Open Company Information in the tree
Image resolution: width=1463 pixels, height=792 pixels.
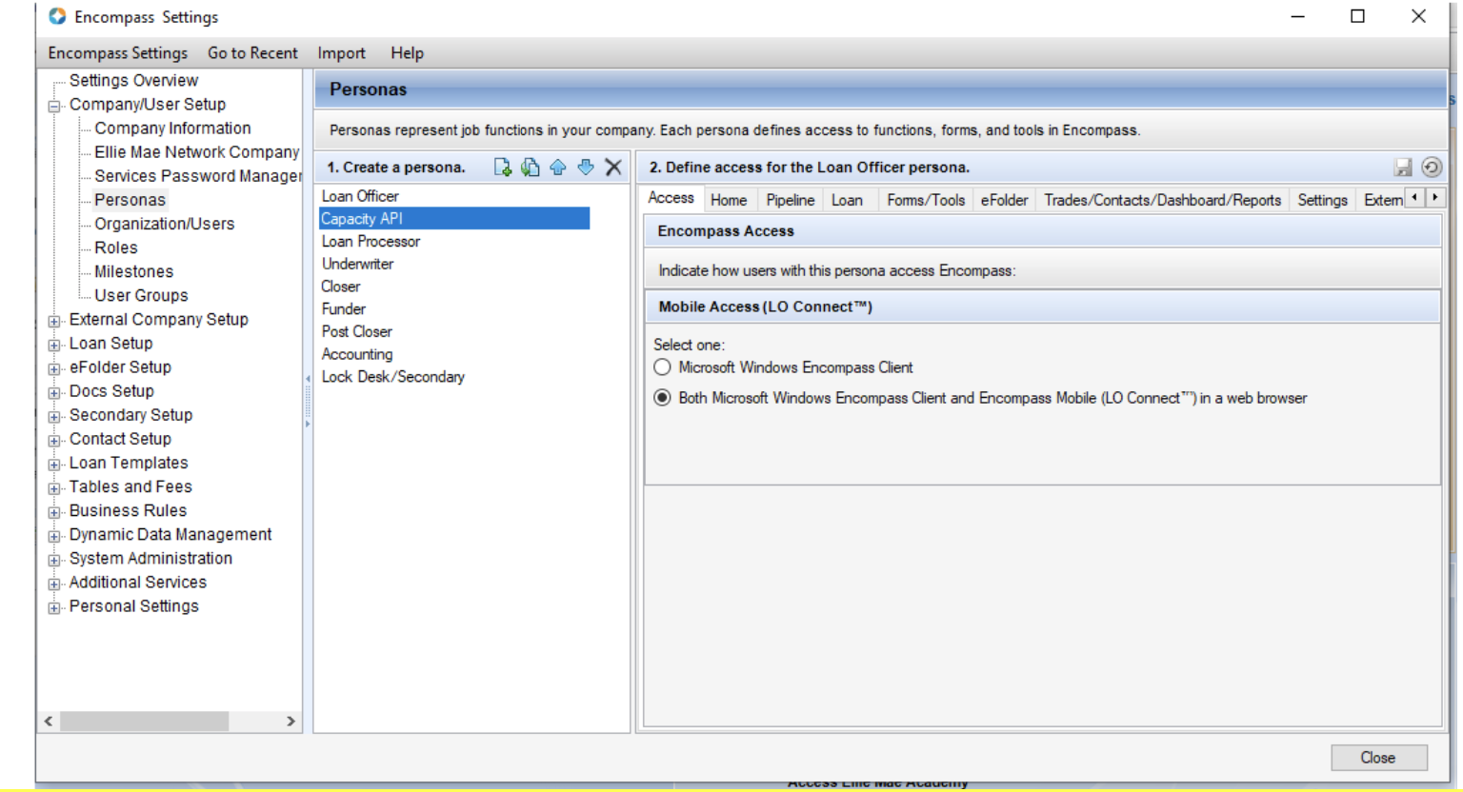tap(172, 129)
